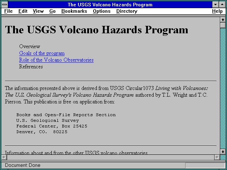The width and height of the screenshot is (227, 170).
Task: Click the Overview text item
Action: (29, 46)
